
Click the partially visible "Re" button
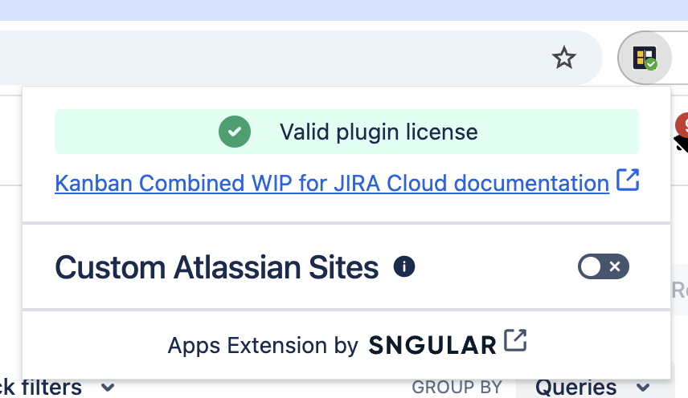678,290
